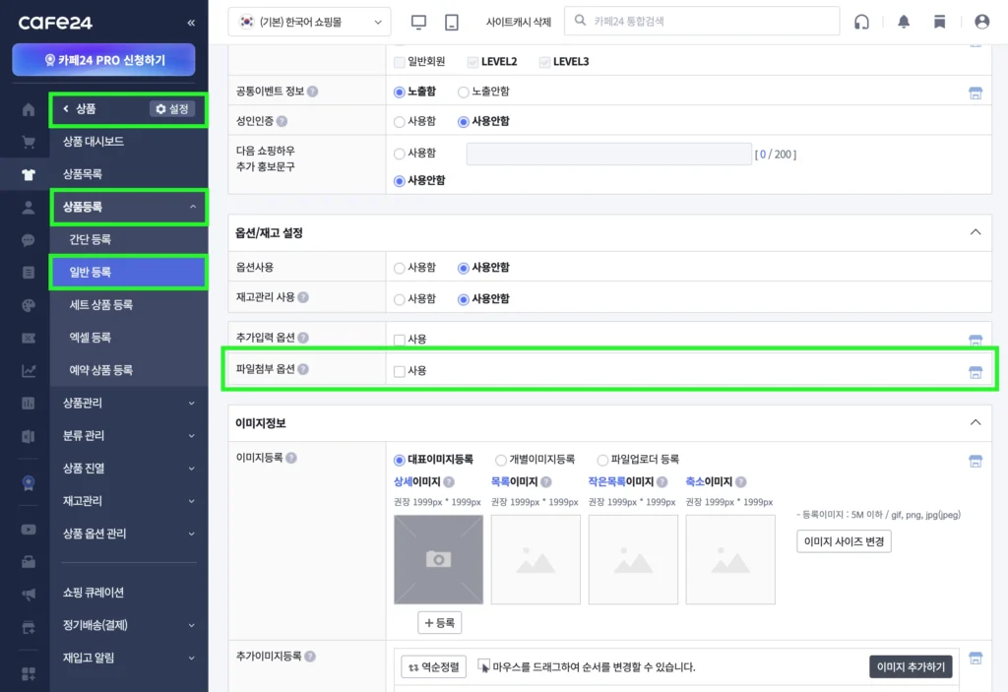Open the (기본) 한국어 쇼핑몰 dropdown
This screenshot has height=692, width=1008.
click(x=310, y=20)
